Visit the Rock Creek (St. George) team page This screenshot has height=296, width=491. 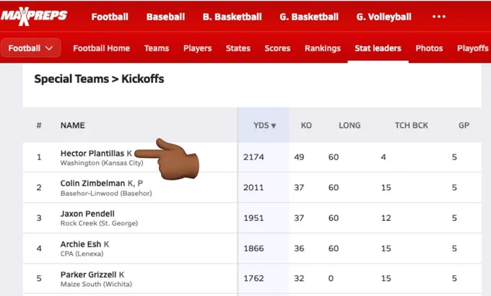coord(99,223)
